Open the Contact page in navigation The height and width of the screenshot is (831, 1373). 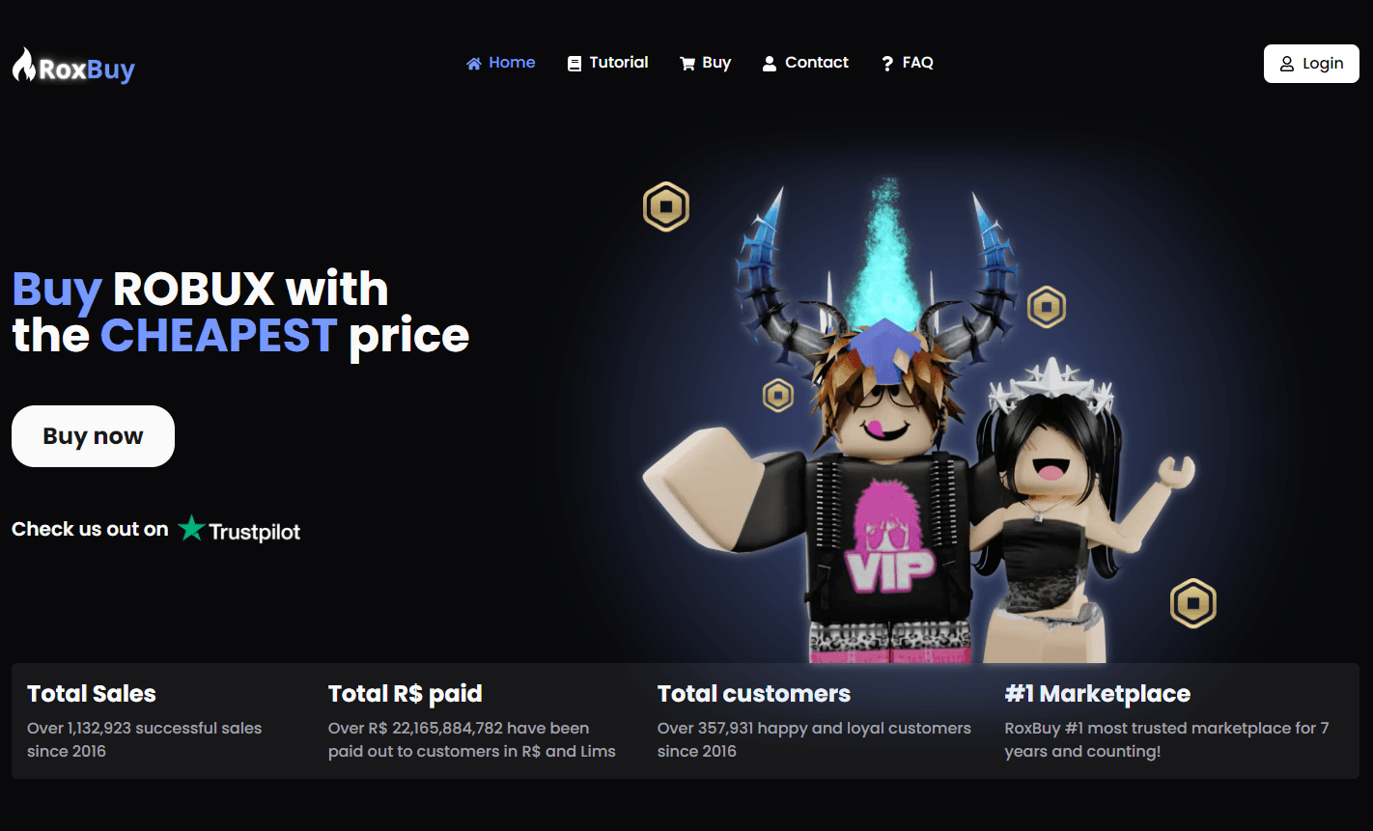[805, 63]
